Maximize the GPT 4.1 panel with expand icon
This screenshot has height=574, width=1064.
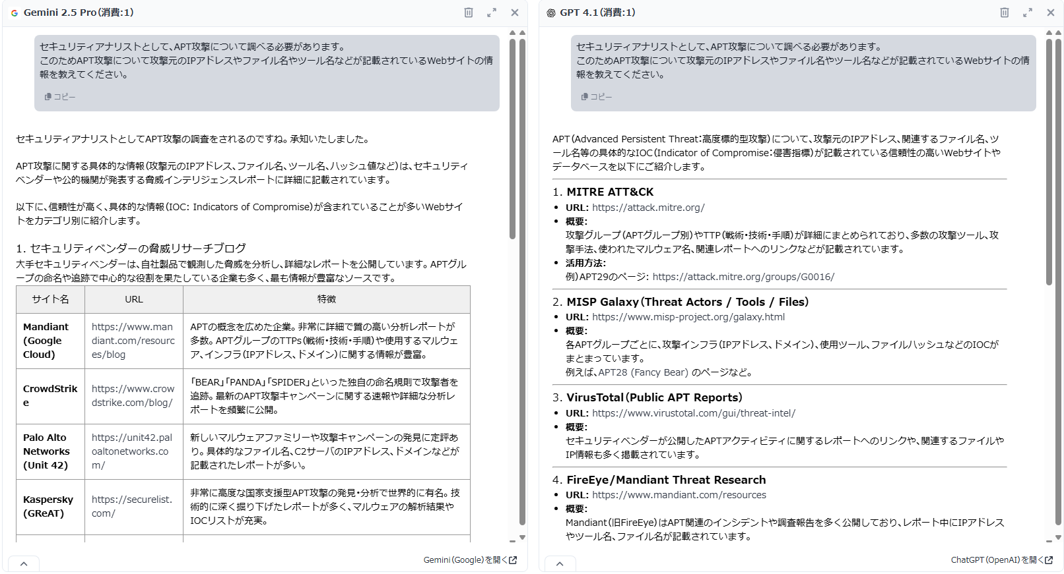pos(1028,13)
